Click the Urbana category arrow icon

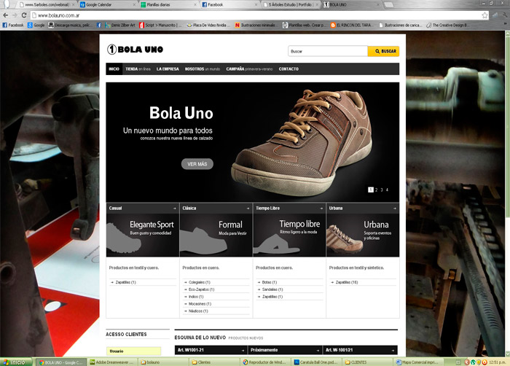click(x=395, y=209)
